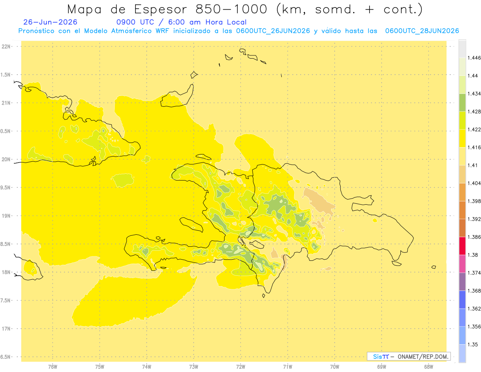Click the longitude label '69W'
Viewport: 481px width, 372px height.
(381, 366)
